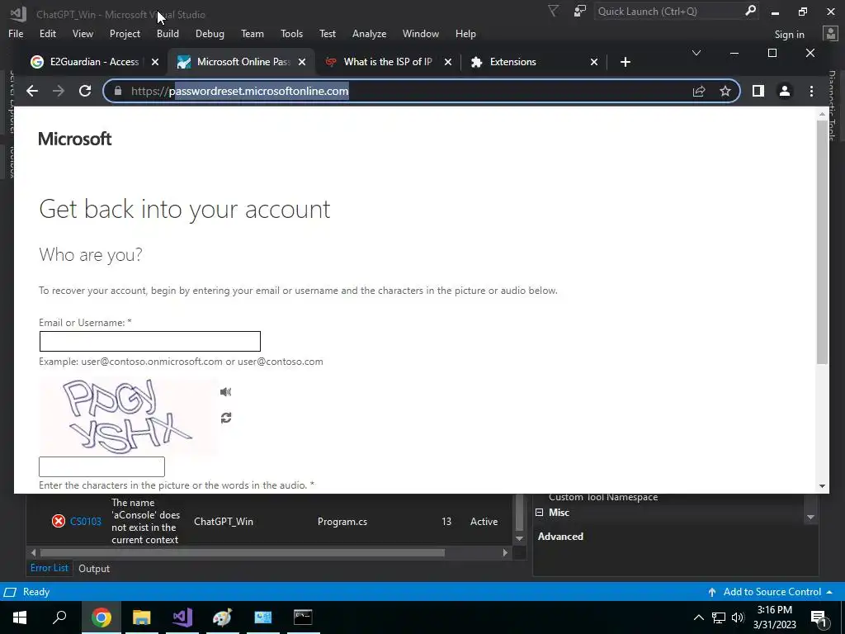Open Chrome side panel icon
The width and height of the screenshot is (845, 634).
[x=758, y=91]
